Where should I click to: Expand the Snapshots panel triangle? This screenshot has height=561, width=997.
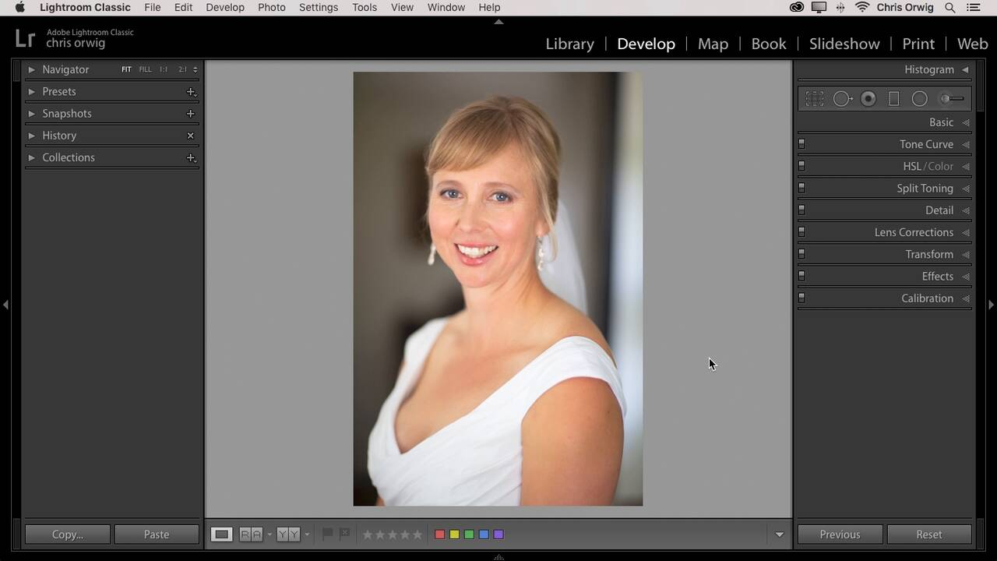(31, 114)
